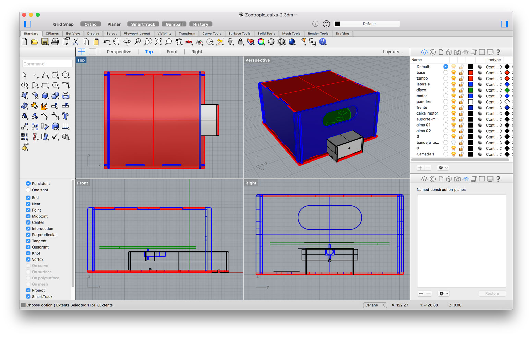
Task: Uncheck the SmartTrack checkbox in osnap panel
Action: click(x=28, y=297)
